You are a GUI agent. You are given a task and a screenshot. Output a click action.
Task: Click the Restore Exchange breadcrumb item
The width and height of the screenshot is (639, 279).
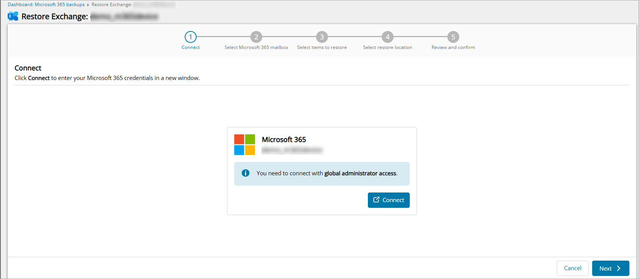(112, 5)
